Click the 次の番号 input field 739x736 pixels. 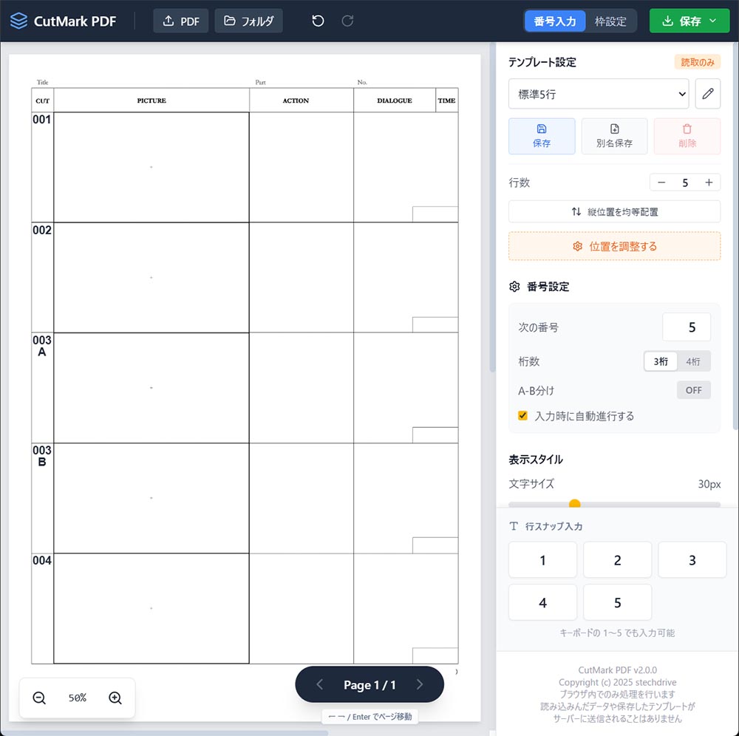pos(687,327)
